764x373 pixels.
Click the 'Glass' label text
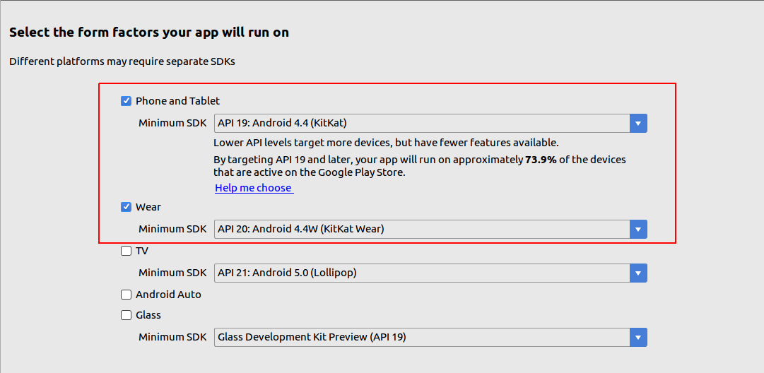point(148,315)
